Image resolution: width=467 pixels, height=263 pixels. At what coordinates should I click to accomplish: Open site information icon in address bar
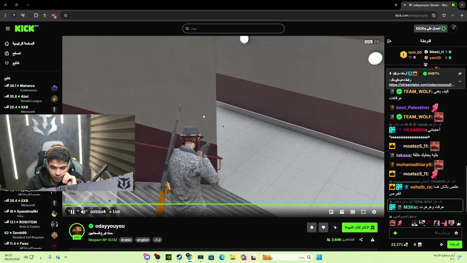tap(433, 15)
